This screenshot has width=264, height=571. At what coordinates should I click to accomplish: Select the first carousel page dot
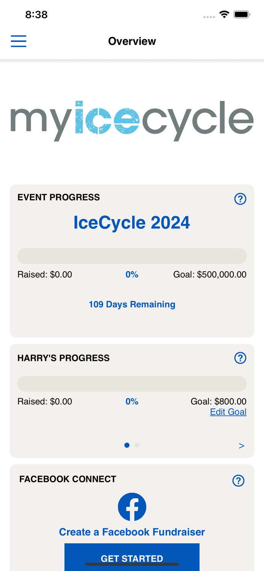click(127, 445)
